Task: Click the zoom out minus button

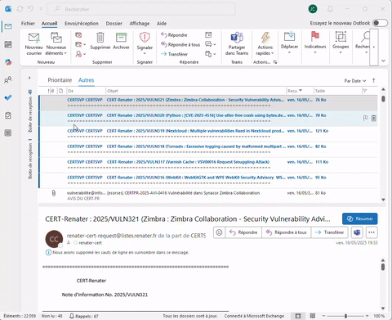Action: coord(323,316)
